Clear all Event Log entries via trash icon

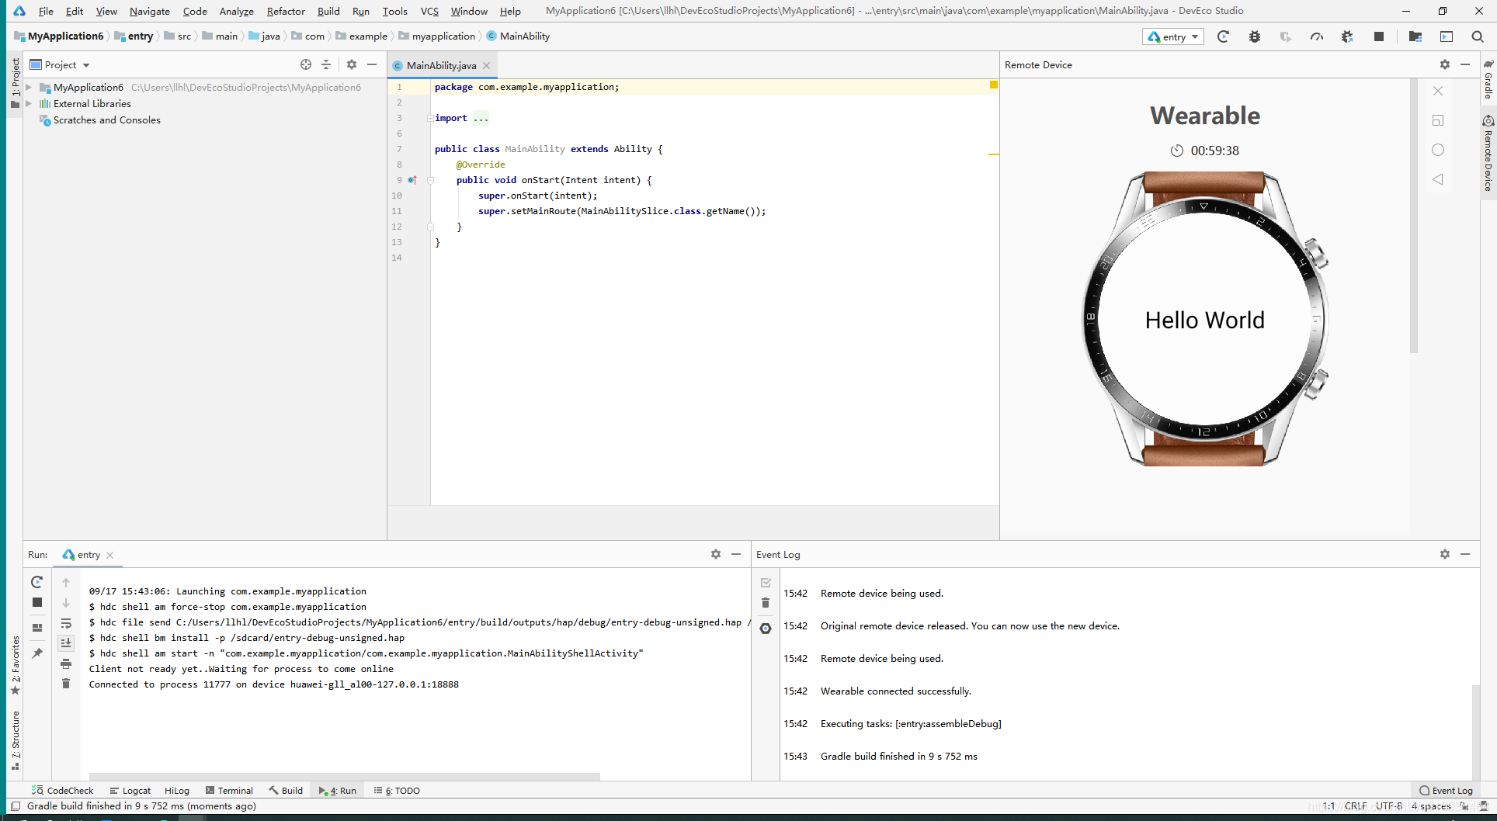pyautogui.click(x=766, y=603)
